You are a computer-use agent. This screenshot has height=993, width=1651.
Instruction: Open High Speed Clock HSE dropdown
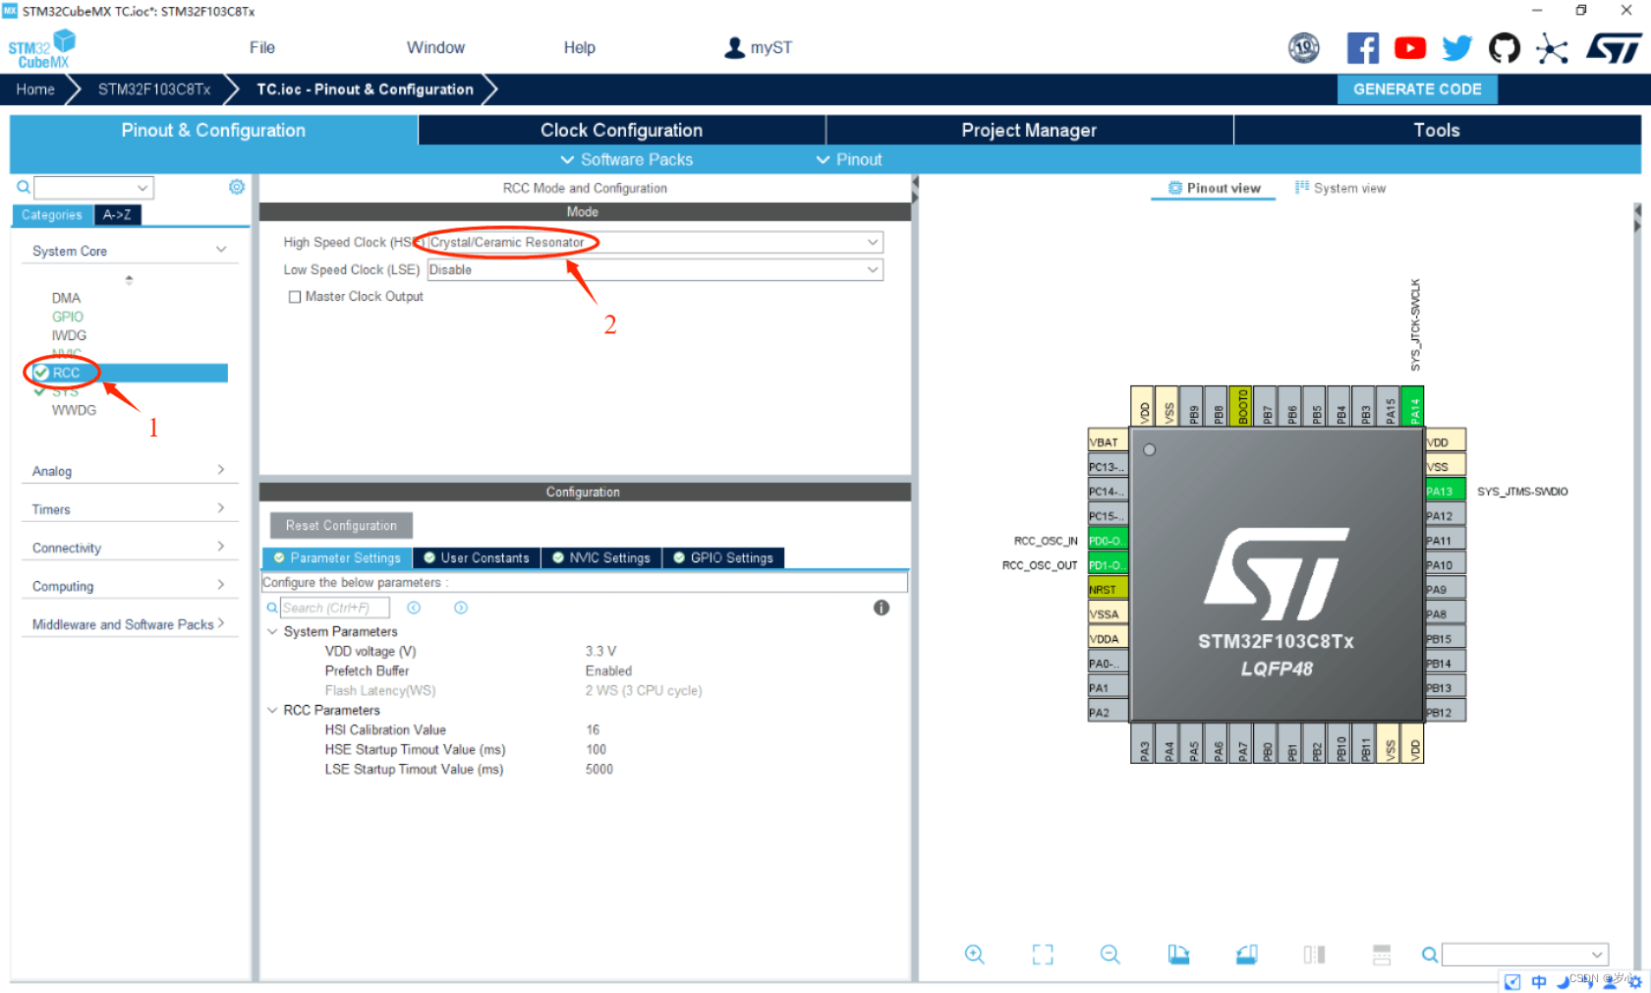(655, 242)
